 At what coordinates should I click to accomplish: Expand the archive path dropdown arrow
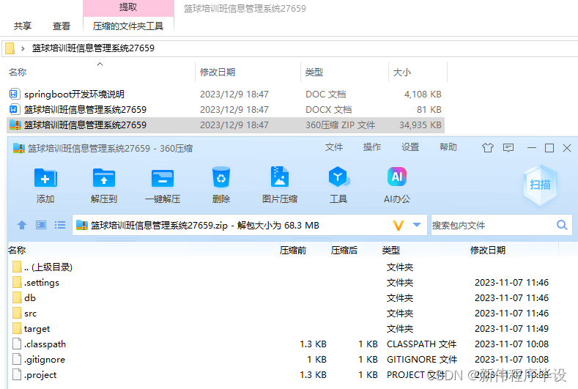point(417,225)
